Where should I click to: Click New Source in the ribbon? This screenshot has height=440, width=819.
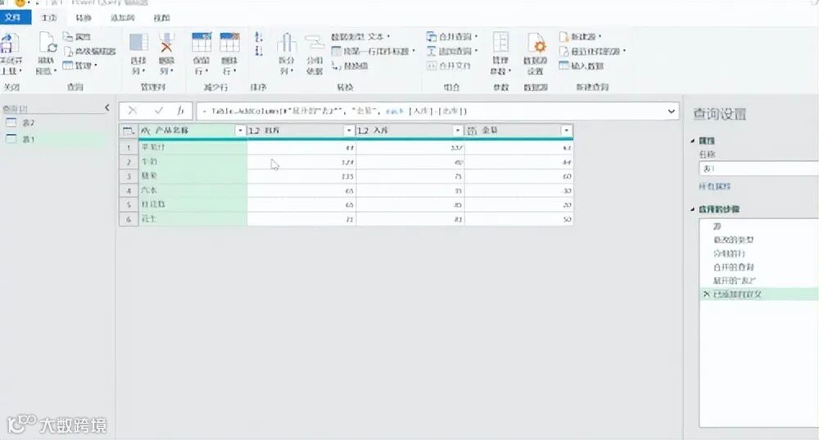(x=580, y=37)
